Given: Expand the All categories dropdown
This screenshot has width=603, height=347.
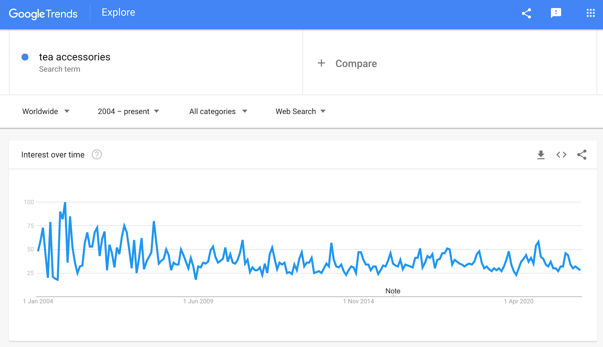Looking at the screenshot, I should 218,111.
